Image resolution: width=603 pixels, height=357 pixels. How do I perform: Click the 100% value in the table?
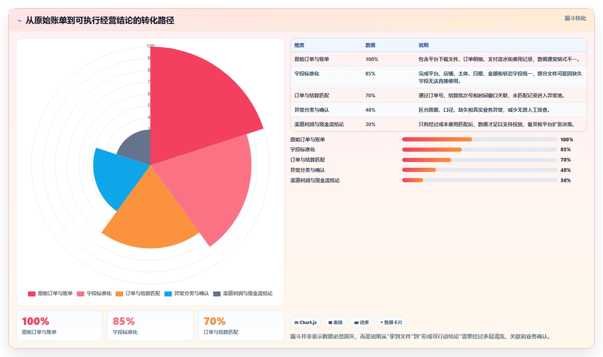[x=372, y=59]
